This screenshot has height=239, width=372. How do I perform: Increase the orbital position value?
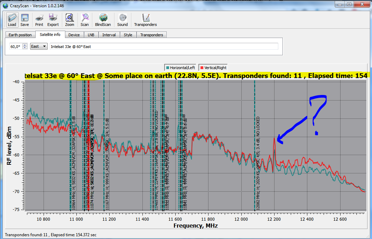pos(25,45)
